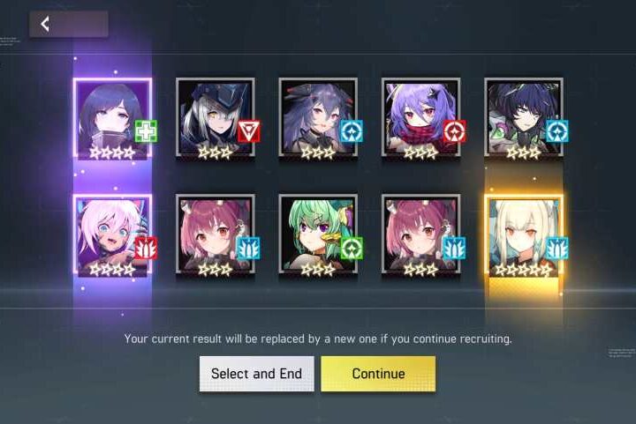Select second bottom-row red-haired character portrait
636x424 pixels.
pyautogui.click(x=216, y=234)
